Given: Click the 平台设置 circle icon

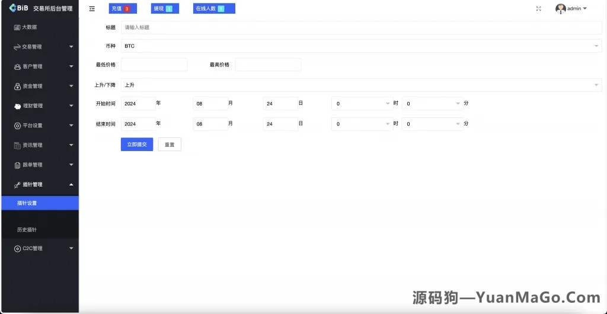Looking at the screenshot, I should point(17,126).
